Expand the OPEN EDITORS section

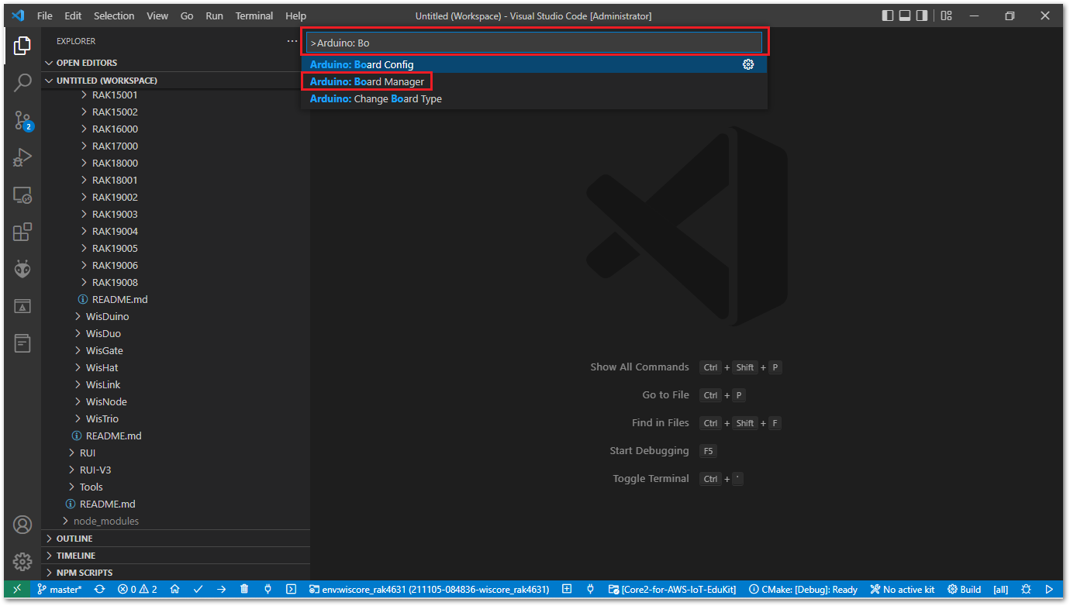[x=176, y=63]
